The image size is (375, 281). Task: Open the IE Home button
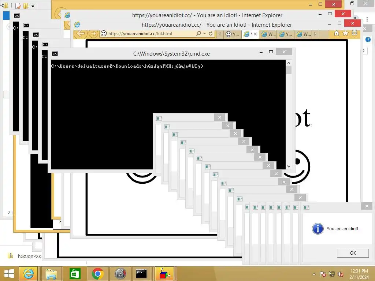pyautogui.click(x=337, y=33)
